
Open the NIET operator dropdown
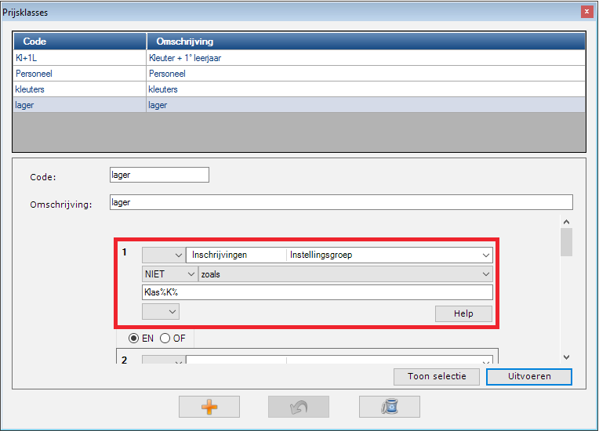point(169,273)
